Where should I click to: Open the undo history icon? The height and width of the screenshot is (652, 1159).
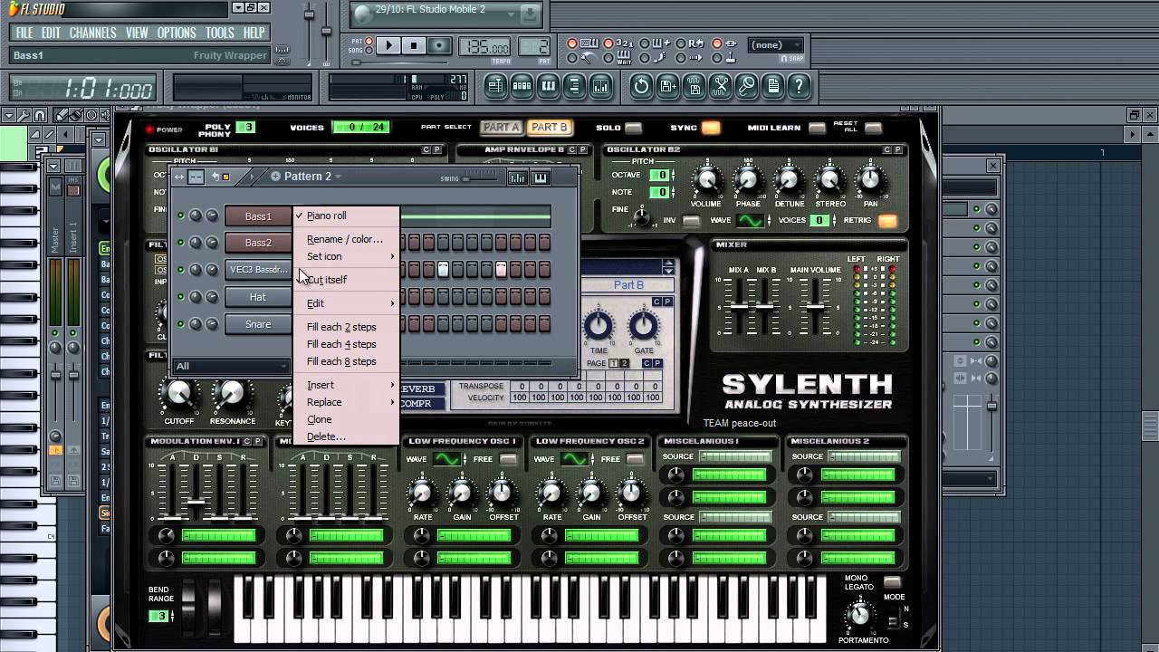[x=641, y=86]
